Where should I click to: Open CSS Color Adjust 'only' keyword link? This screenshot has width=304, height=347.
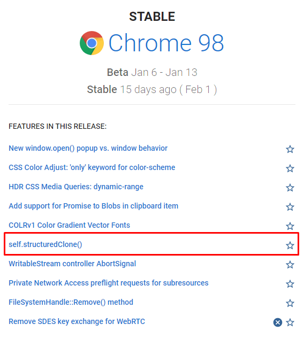point(92,167)
